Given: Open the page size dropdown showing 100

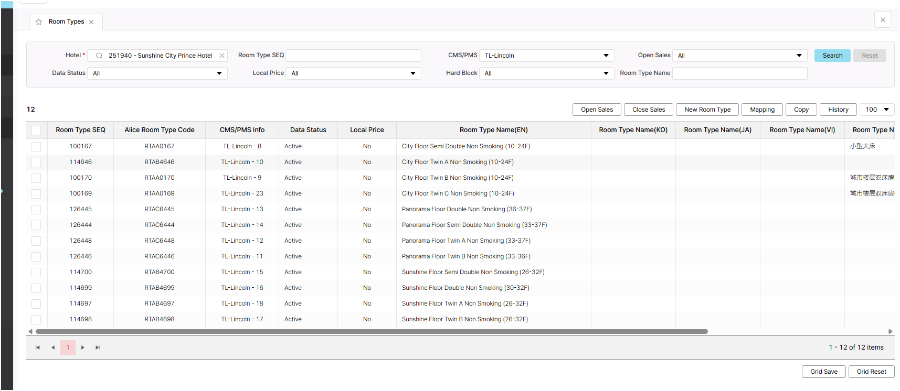Looking at the screenshot, I should point(877,110).
